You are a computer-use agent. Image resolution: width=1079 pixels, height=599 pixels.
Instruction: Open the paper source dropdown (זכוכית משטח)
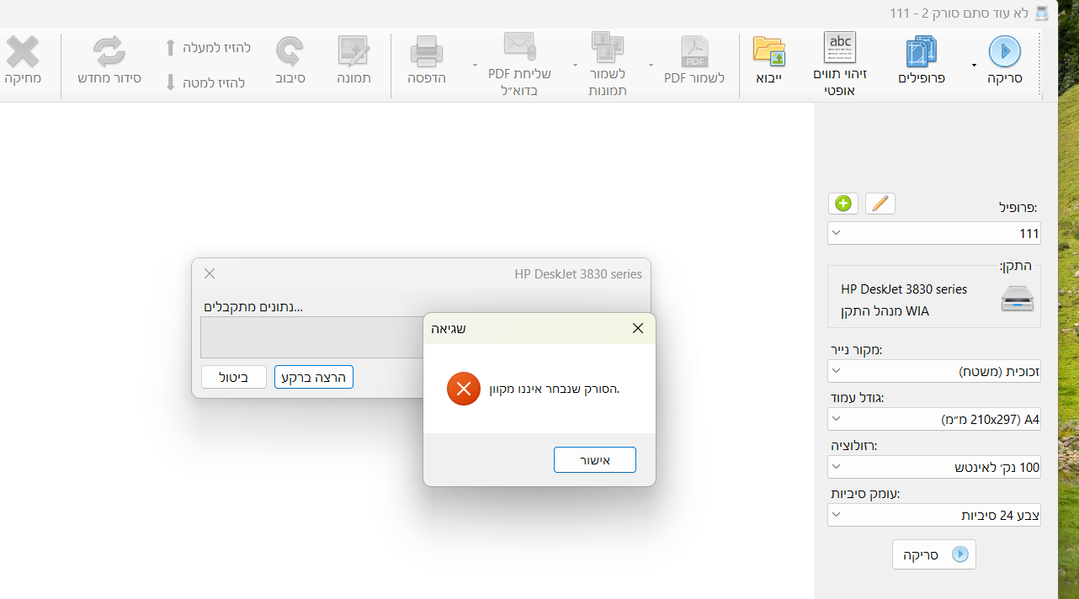click(x=933, y=371)
